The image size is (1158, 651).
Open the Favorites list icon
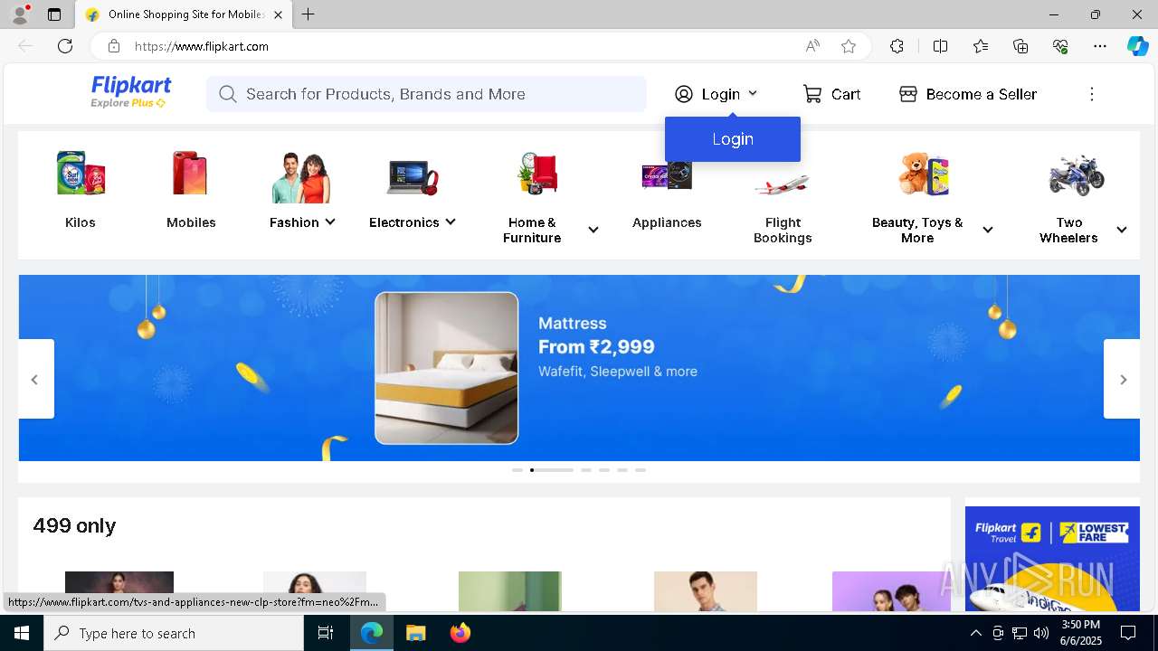coord(981,46)
